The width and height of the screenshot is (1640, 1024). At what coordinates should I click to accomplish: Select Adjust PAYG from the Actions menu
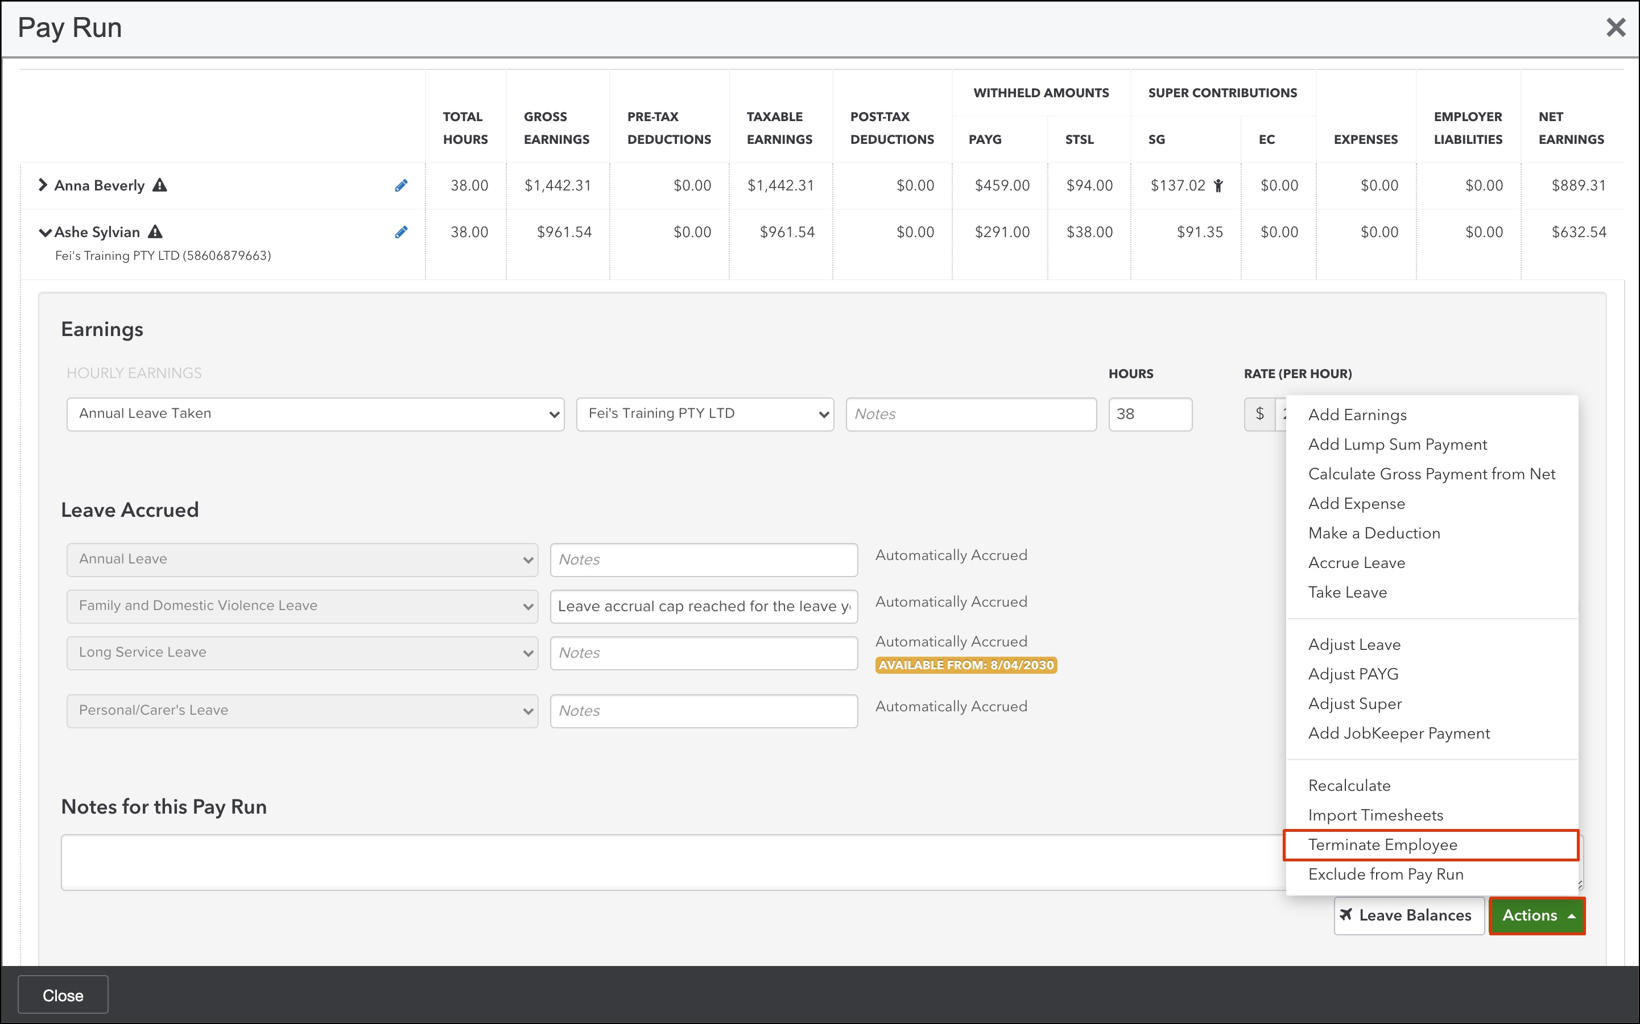point(1353,674)
